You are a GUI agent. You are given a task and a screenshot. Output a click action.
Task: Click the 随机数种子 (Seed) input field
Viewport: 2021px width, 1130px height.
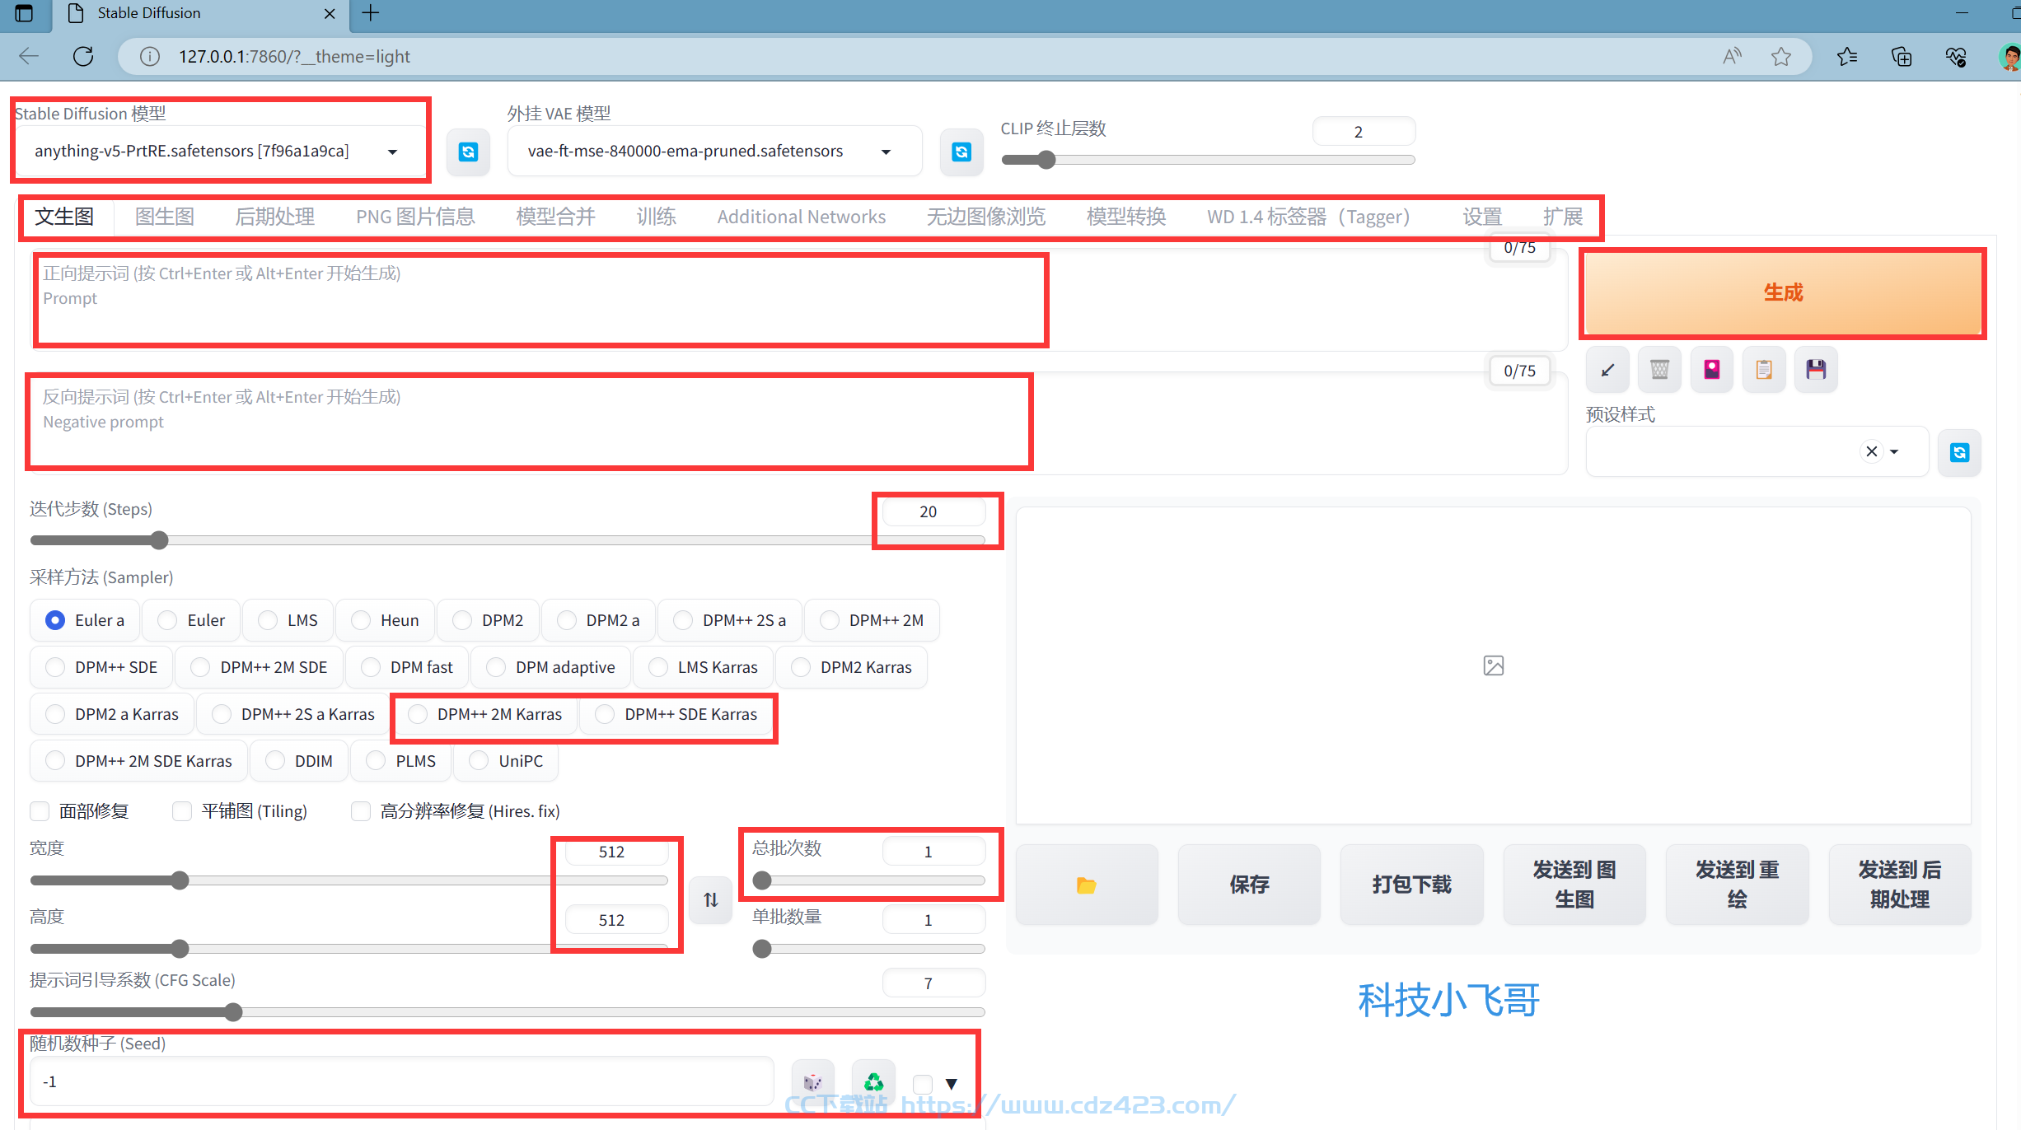click(x=402, y=1081)
